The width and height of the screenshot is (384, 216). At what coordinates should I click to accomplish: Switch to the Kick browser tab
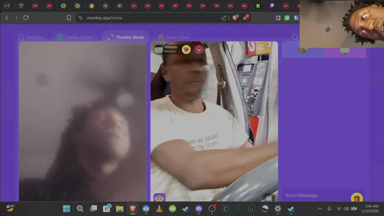258,6
